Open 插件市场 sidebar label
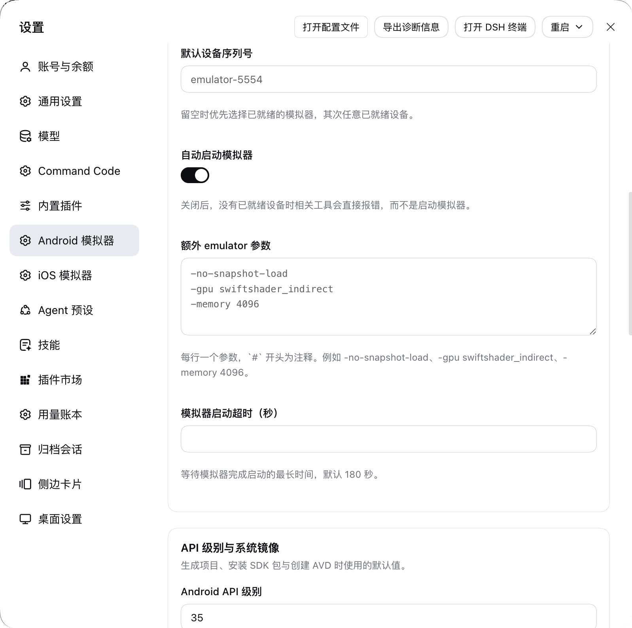 (60, 380)
